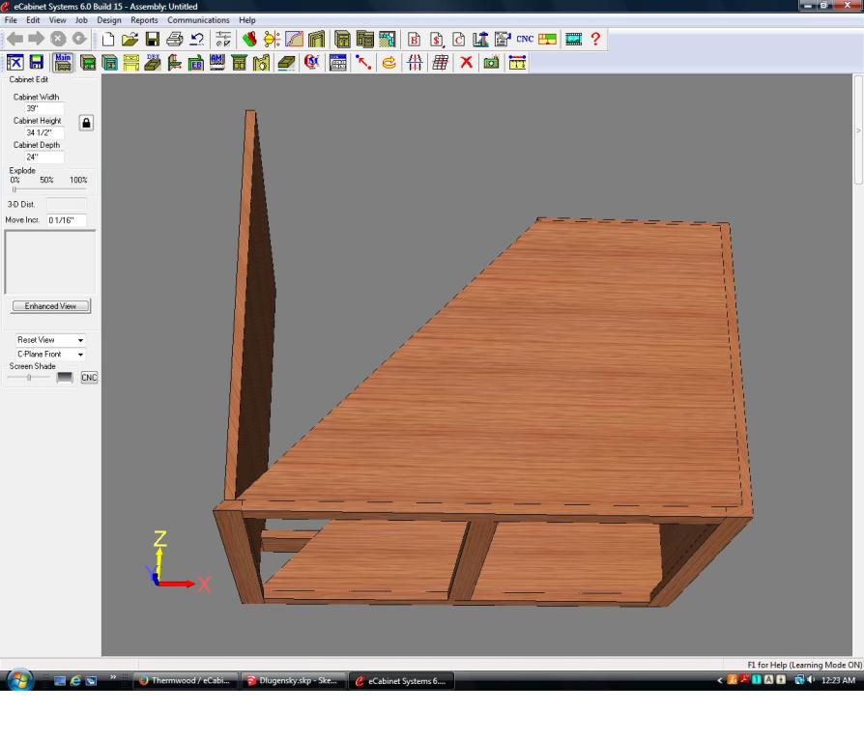The height and width of the screenshot is (742, 864).
Task: Open the C-Plane Front dropdown
Action: (81, 355)
